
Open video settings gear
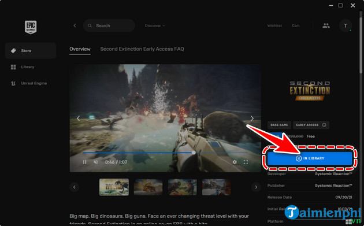coord(235,162)
